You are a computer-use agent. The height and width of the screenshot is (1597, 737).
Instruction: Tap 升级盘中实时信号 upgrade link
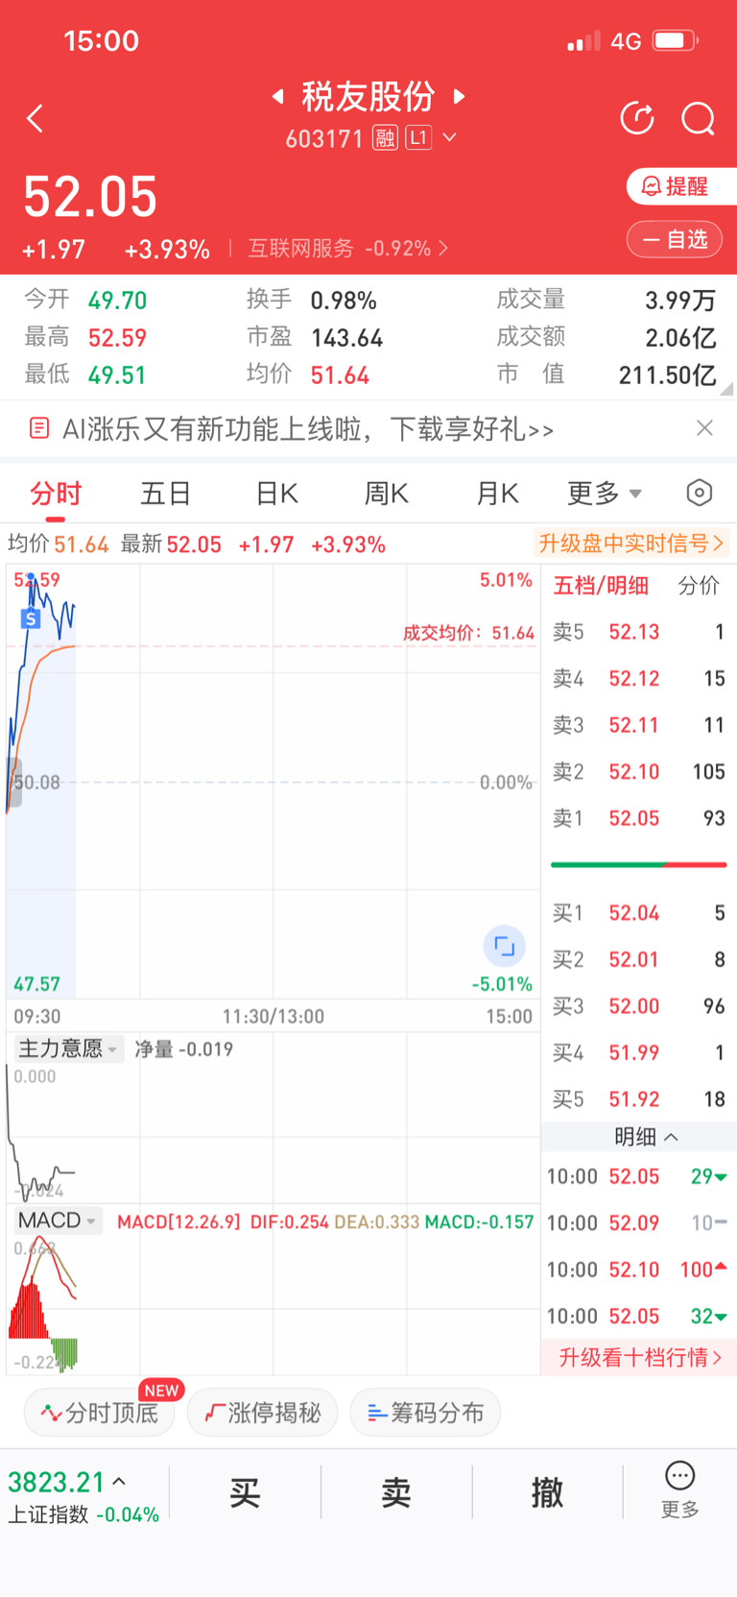630,544
